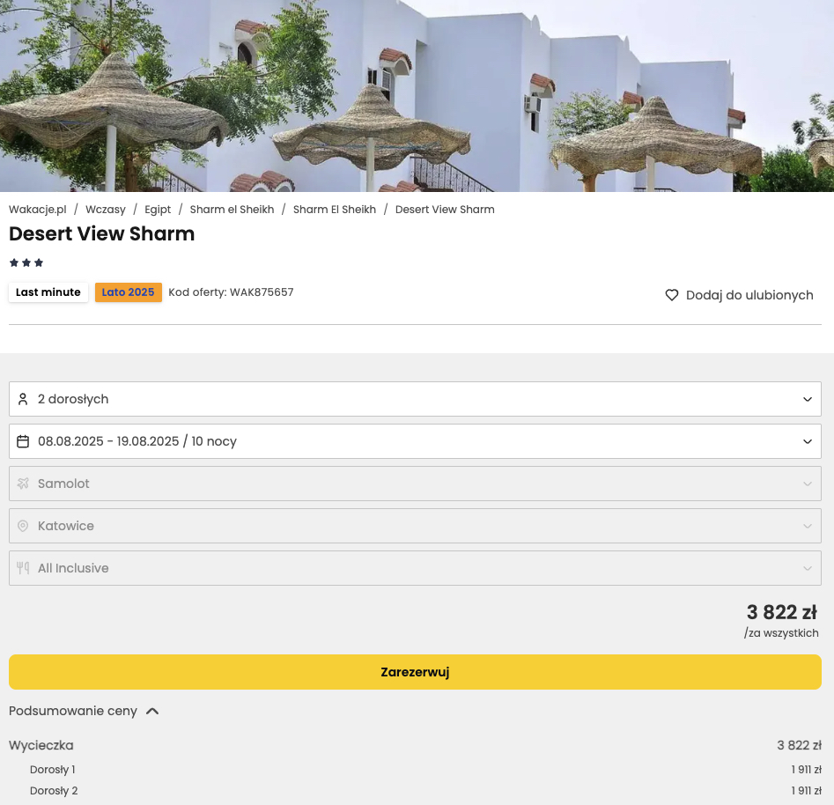Click offer code WAK875657 text
The width and height of the screenshot is (834, 805).
(x=231, y=292)
